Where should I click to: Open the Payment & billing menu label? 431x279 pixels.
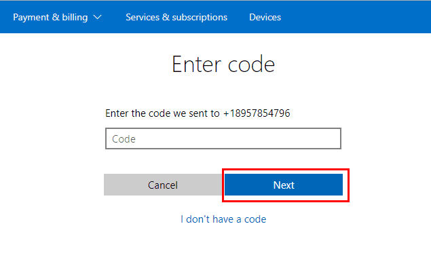50,18
